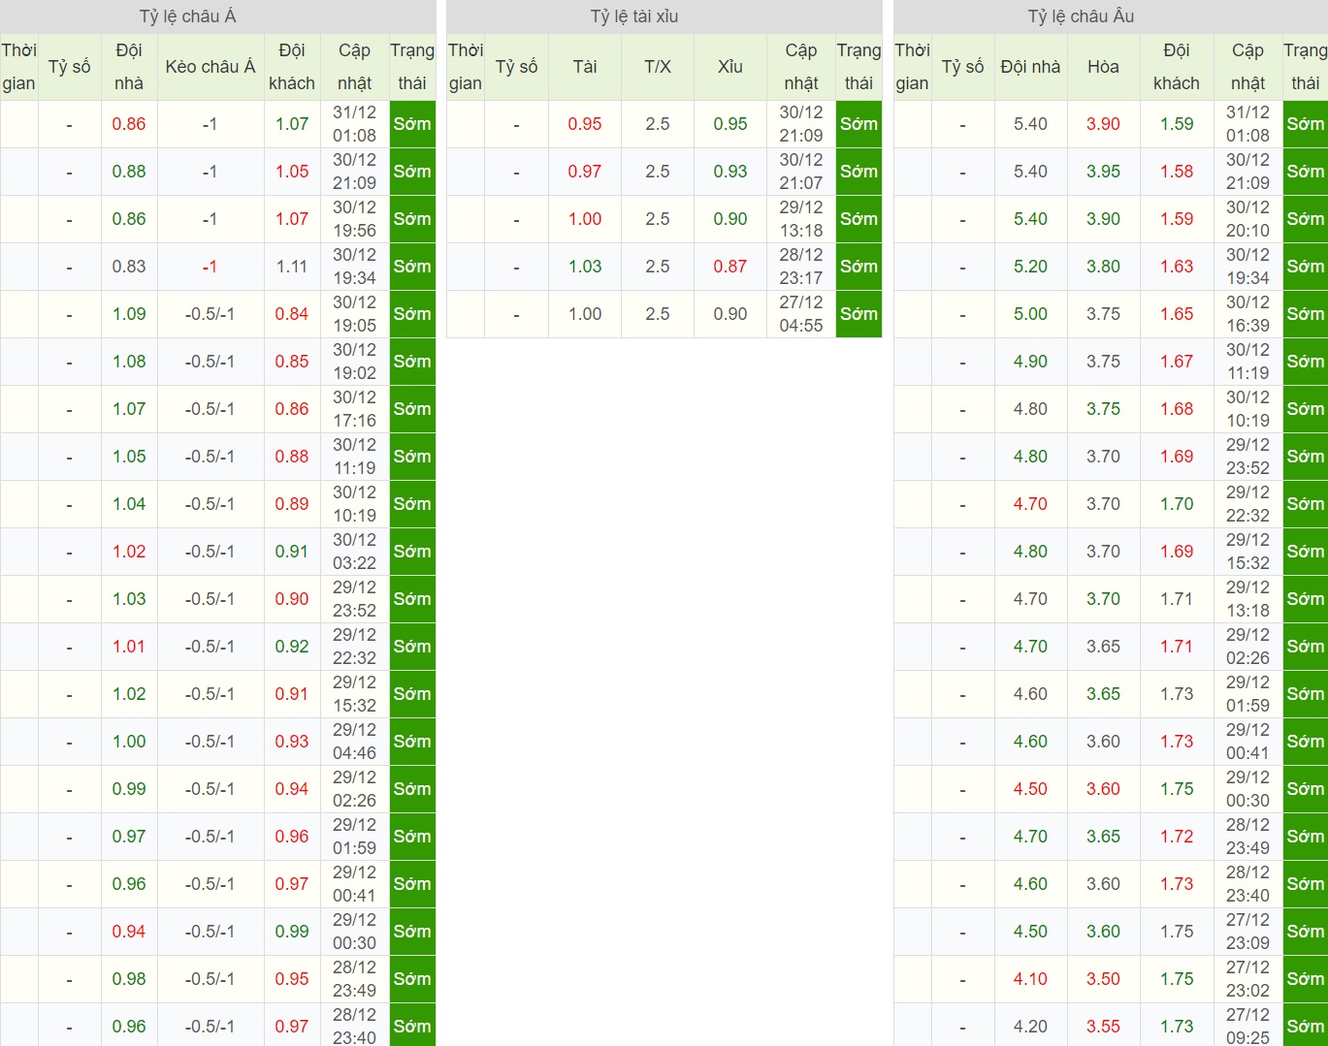Select the draw odds value 3.80
The height and width of the screenshot is (1046, 1328).
1103,267
